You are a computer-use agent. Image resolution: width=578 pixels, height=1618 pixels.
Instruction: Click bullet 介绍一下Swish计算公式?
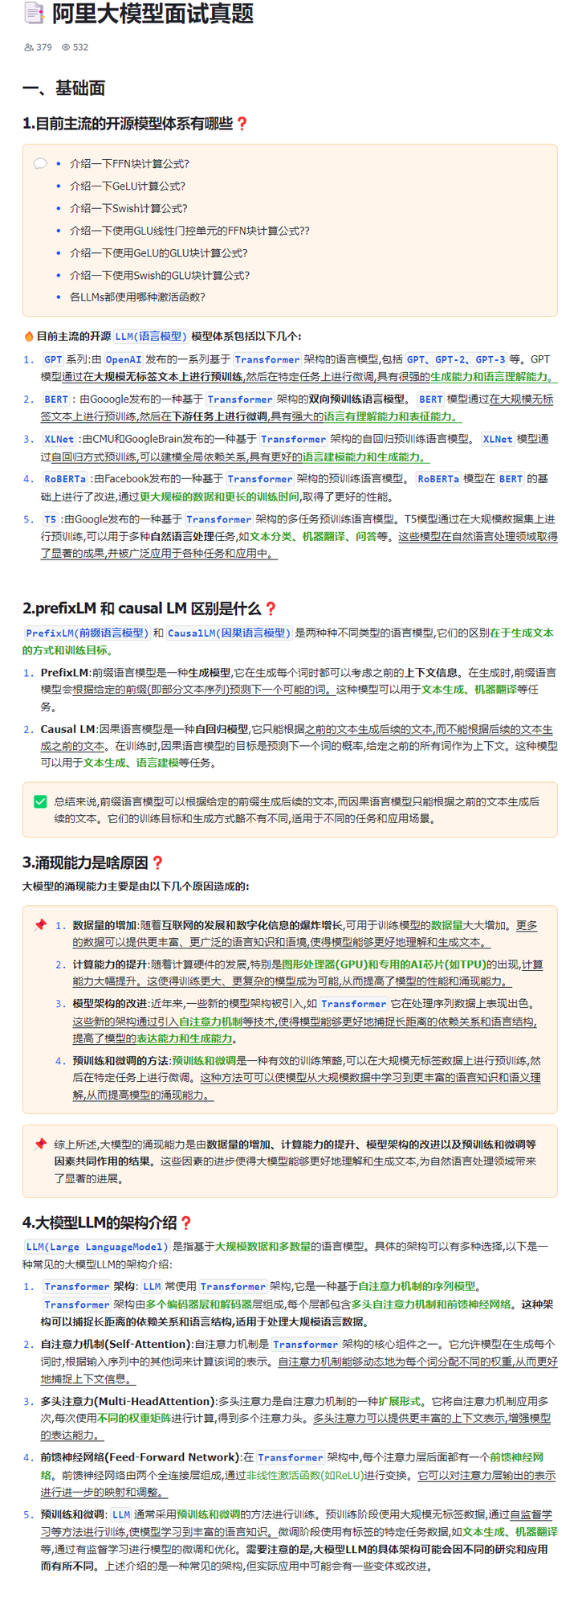tap(128, 209)
